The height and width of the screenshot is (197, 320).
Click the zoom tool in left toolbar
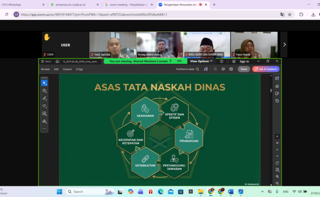click(x=44, y=91)
